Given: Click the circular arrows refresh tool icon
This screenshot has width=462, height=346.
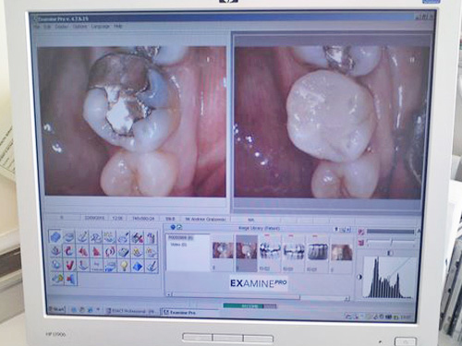Looking at the screenshot, I should [110, 252].
